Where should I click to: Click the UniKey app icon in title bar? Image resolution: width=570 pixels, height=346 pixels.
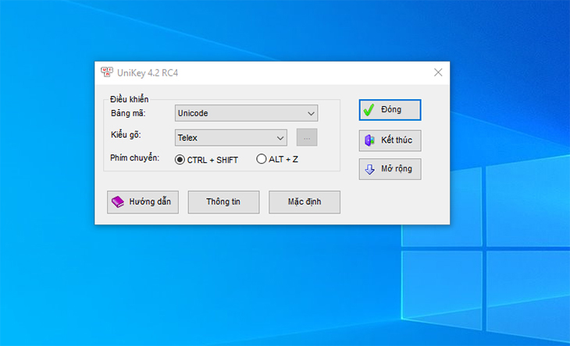pos(106,72)
